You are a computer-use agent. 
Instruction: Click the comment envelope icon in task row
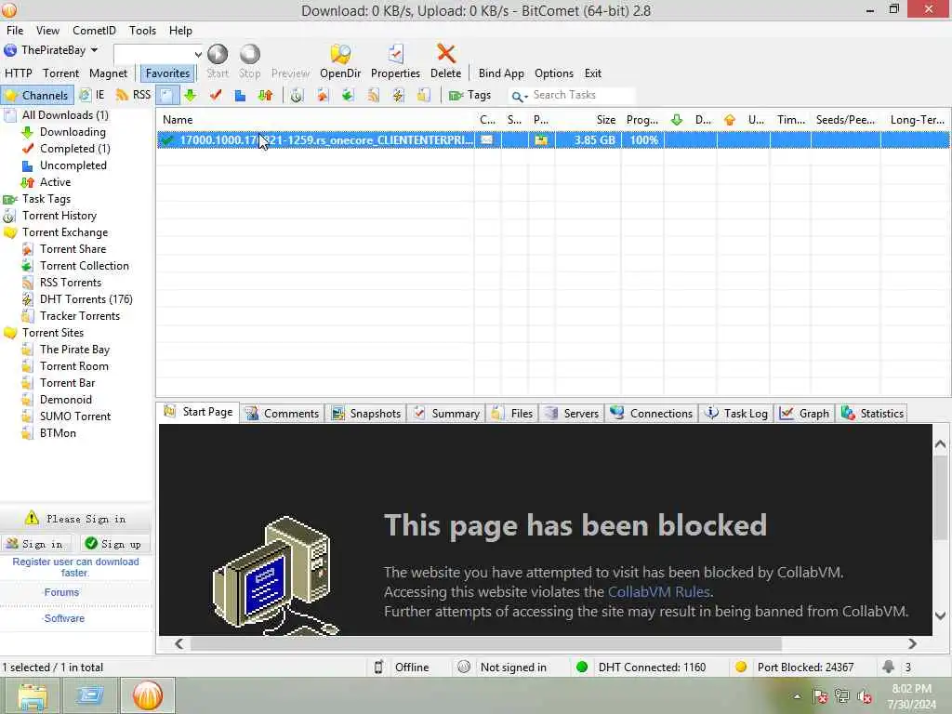coord(486,139)
